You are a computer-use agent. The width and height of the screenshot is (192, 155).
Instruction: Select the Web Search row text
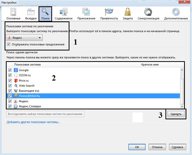click(27, 86)
